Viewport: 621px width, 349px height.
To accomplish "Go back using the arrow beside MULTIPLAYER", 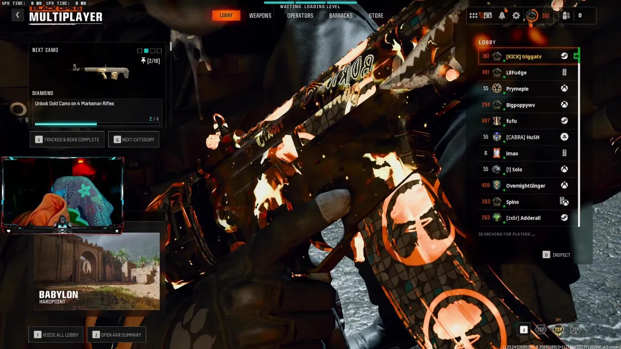I will 17,15.
